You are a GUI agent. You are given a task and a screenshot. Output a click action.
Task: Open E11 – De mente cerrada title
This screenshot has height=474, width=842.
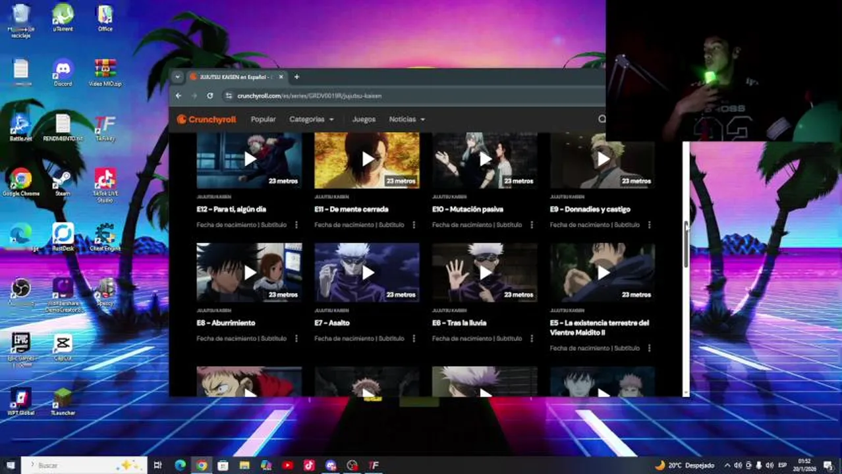pyautogui.click(x=351, y=209)
